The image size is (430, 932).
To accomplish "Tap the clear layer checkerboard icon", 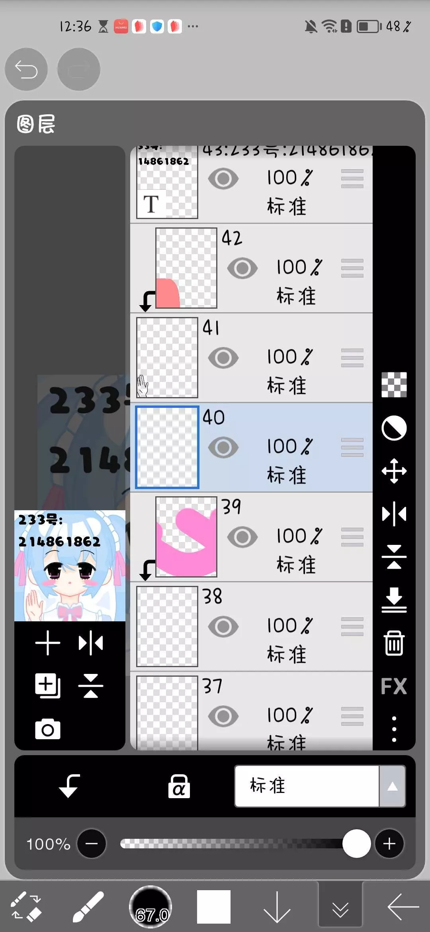I will point(394,385).
